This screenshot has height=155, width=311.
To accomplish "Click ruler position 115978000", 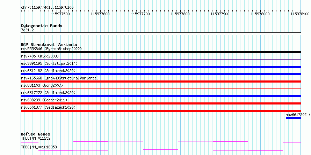I will [260, 14].
